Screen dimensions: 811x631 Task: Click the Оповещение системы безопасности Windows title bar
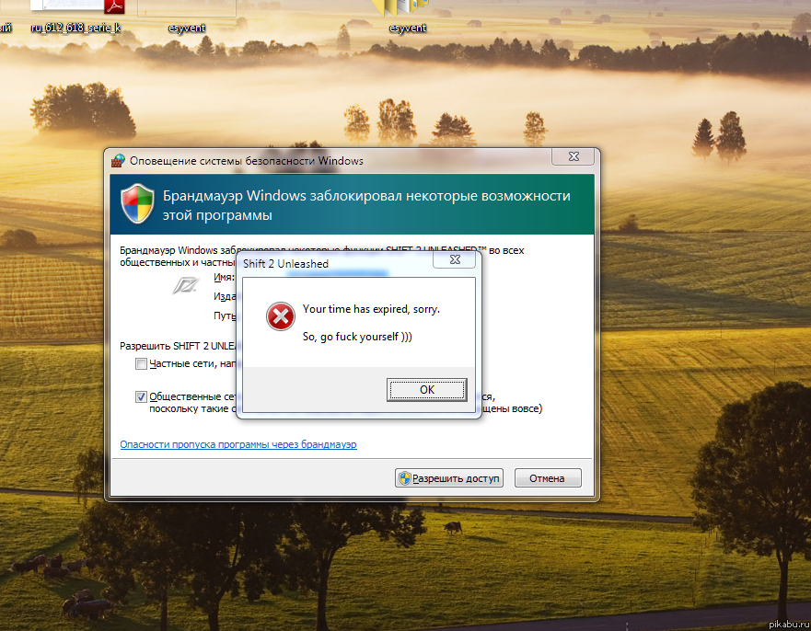tap(322, 161)
